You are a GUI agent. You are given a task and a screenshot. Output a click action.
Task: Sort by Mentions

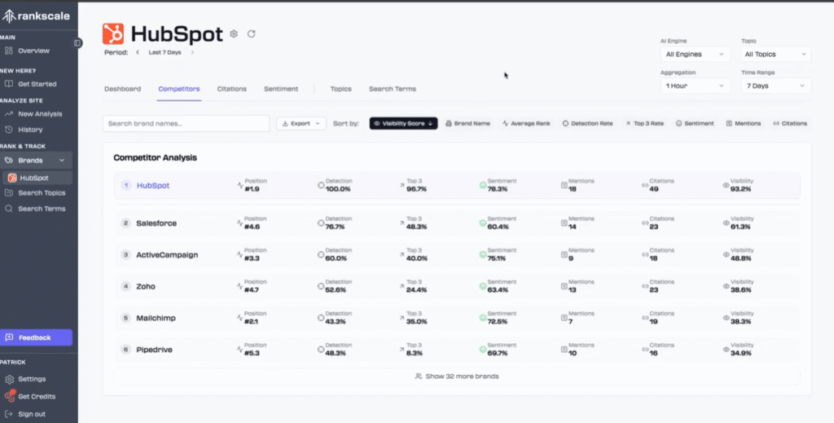743,123
